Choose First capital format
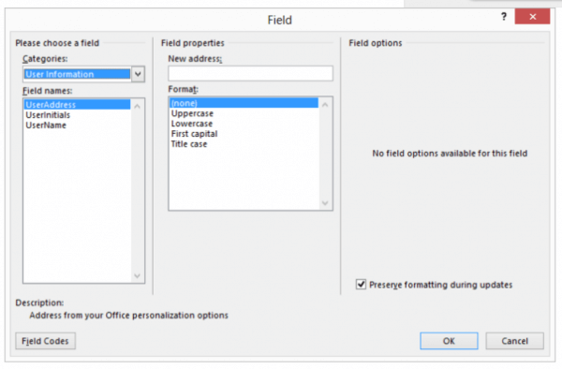Screen dimensions: 562x369 (194, 134)
